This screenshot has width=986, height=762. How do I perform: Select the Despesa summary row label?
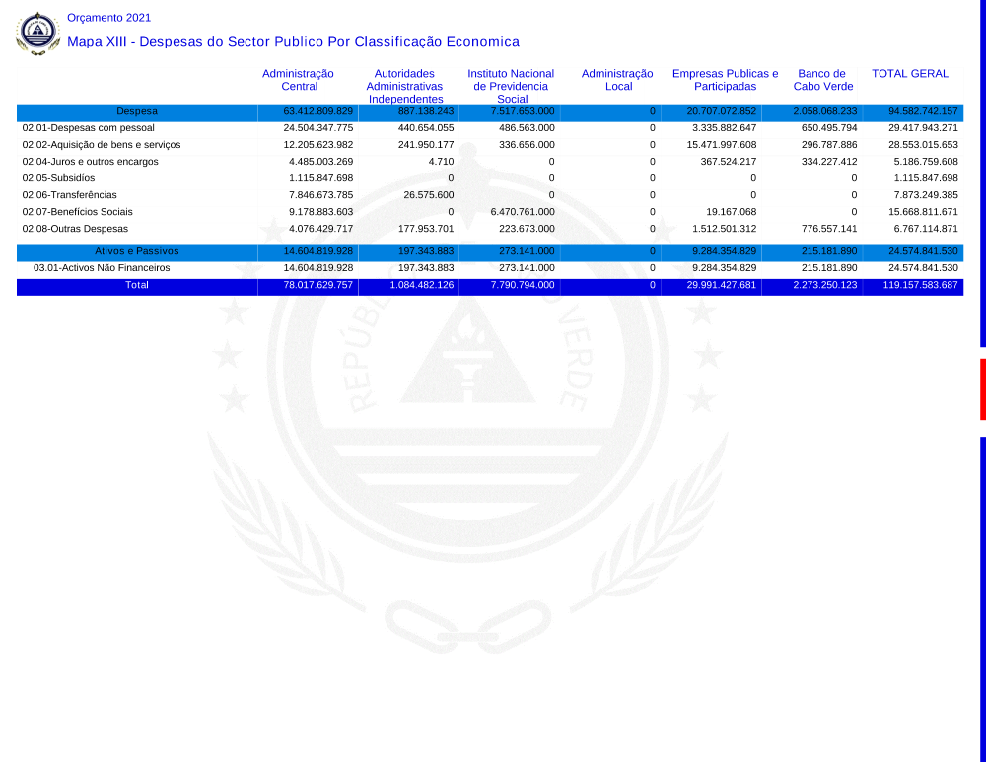click(137, 111)
